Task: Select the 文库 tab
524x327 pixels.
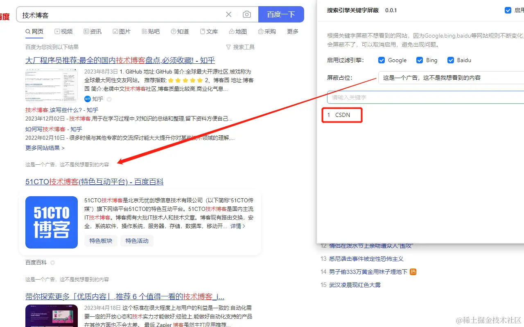Action: click(x=209, y=31)
